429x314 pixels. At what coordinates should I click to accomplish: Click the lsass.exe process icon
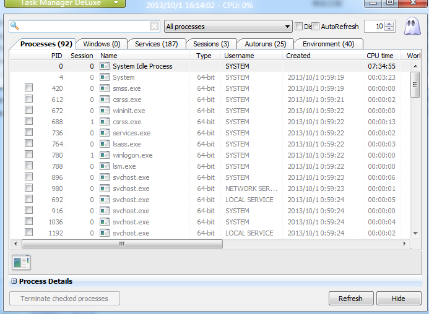pyautogui.click(x=105, y=144)
